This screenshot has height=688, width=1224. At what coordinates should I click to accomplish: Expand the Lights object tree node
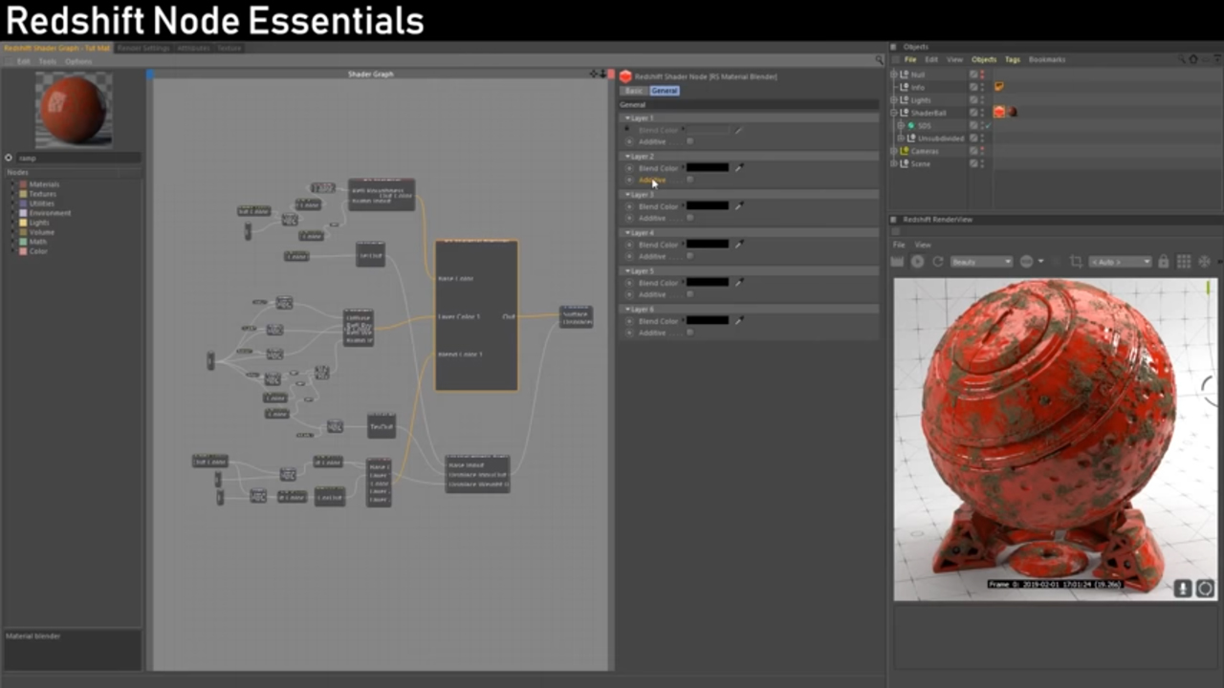pos(895,99)
